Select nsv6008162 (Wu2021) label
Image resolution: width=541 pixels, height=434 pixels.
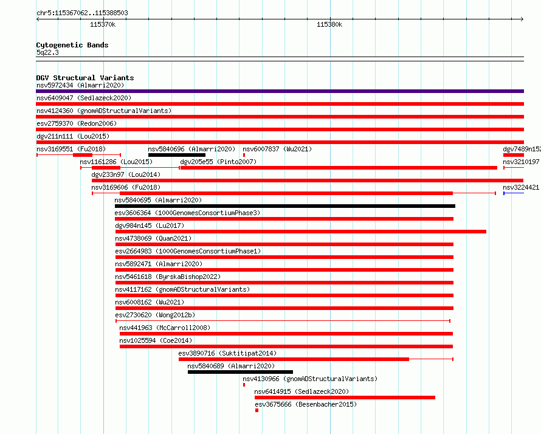tap(150, 302)
